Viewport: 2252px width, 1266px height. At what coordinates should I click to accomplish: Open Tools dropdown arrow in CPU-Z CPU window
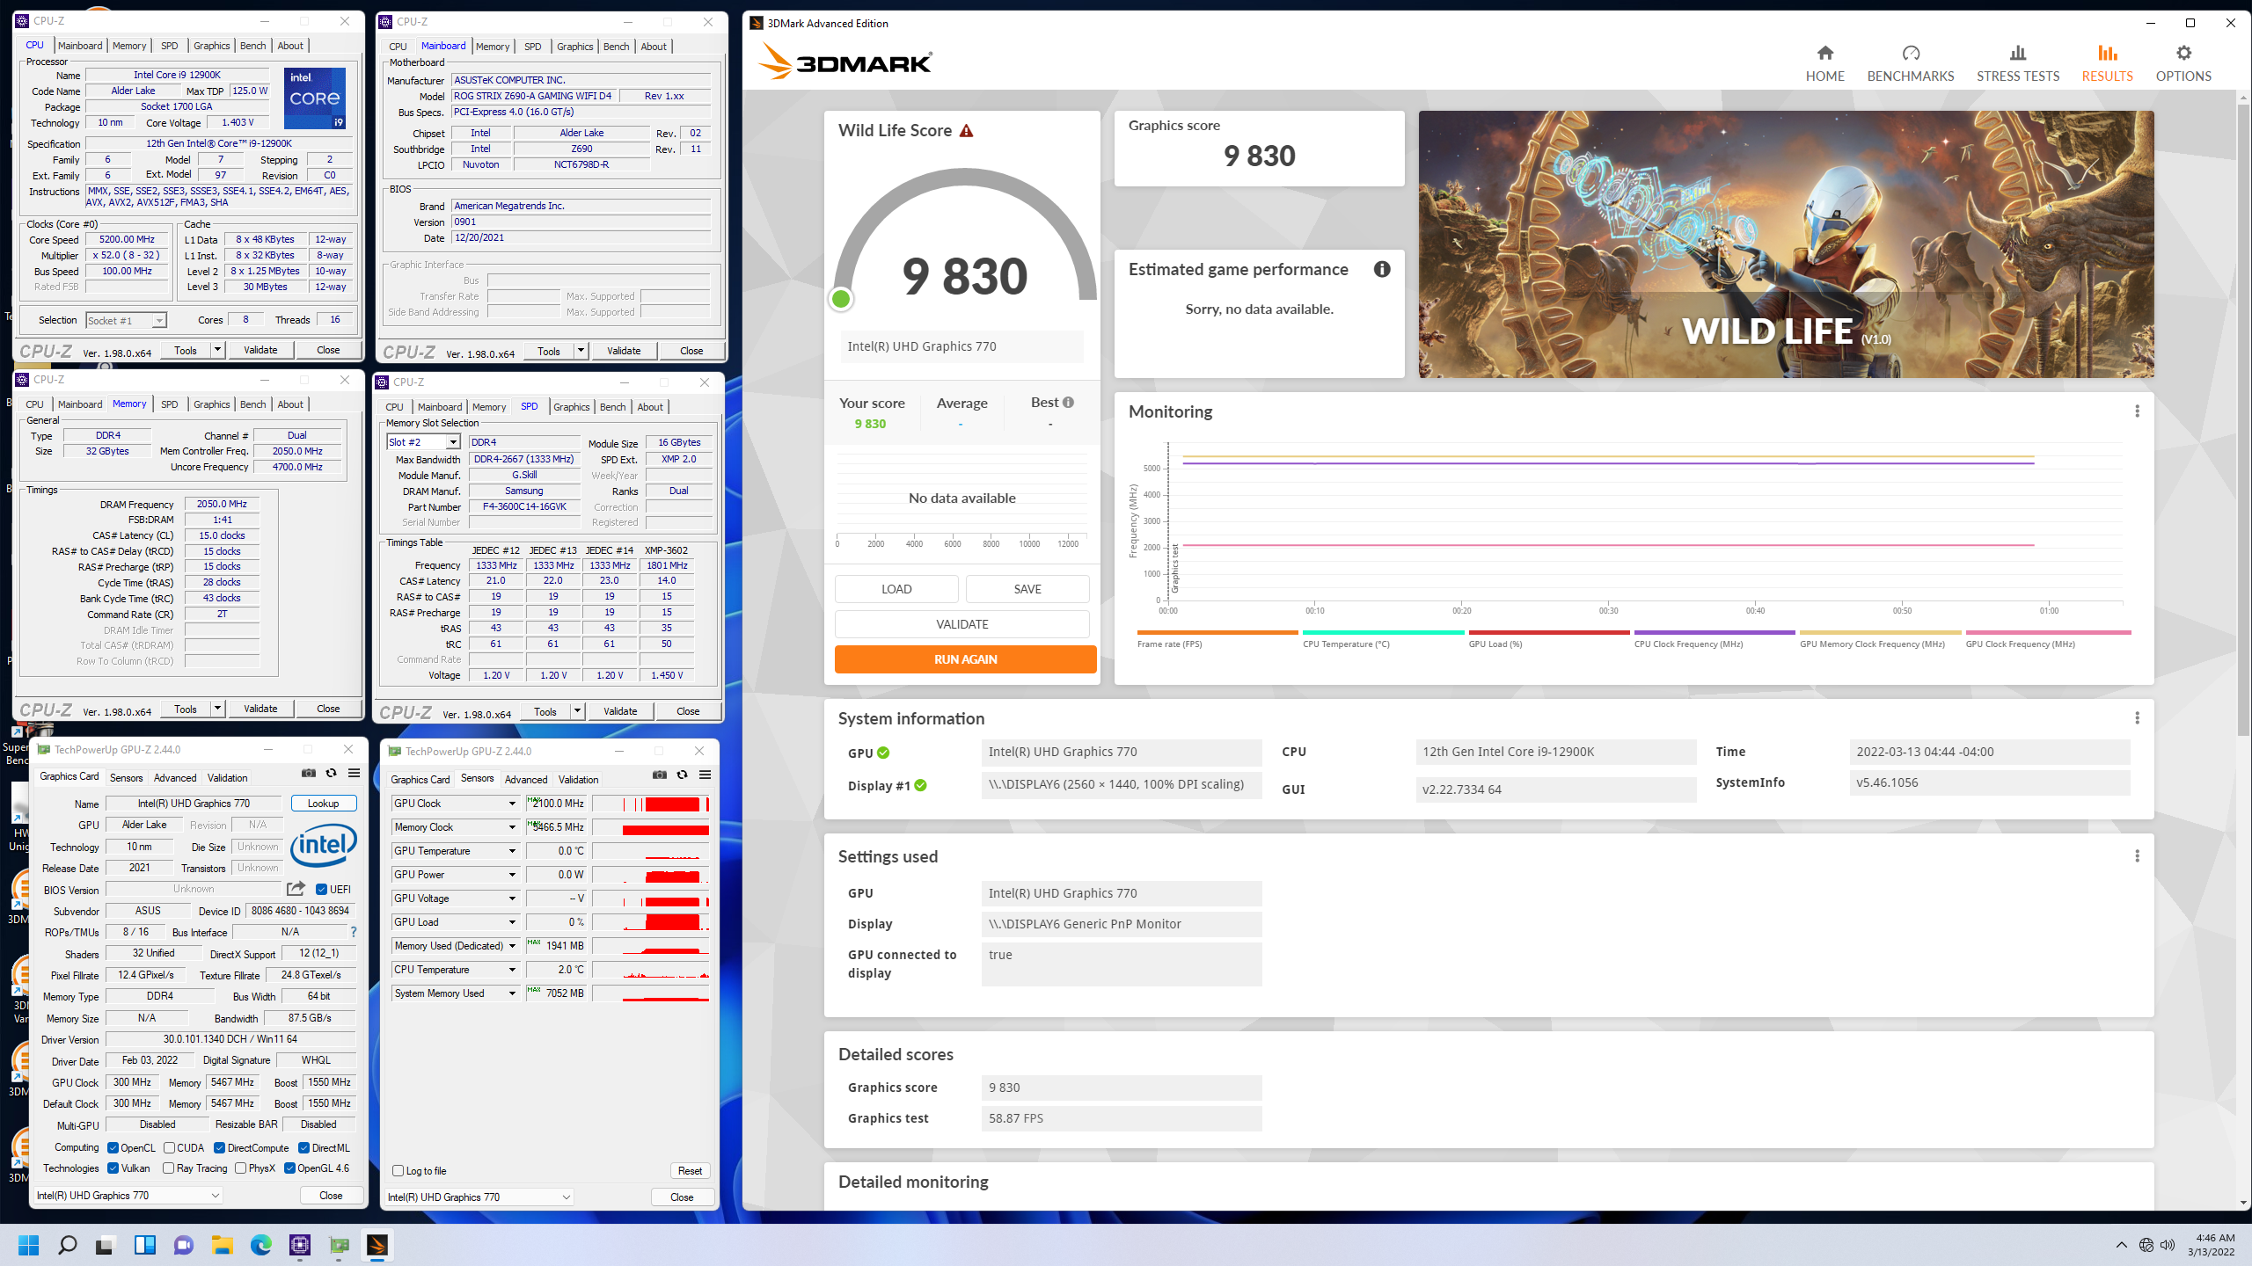[x=217, y=350]
